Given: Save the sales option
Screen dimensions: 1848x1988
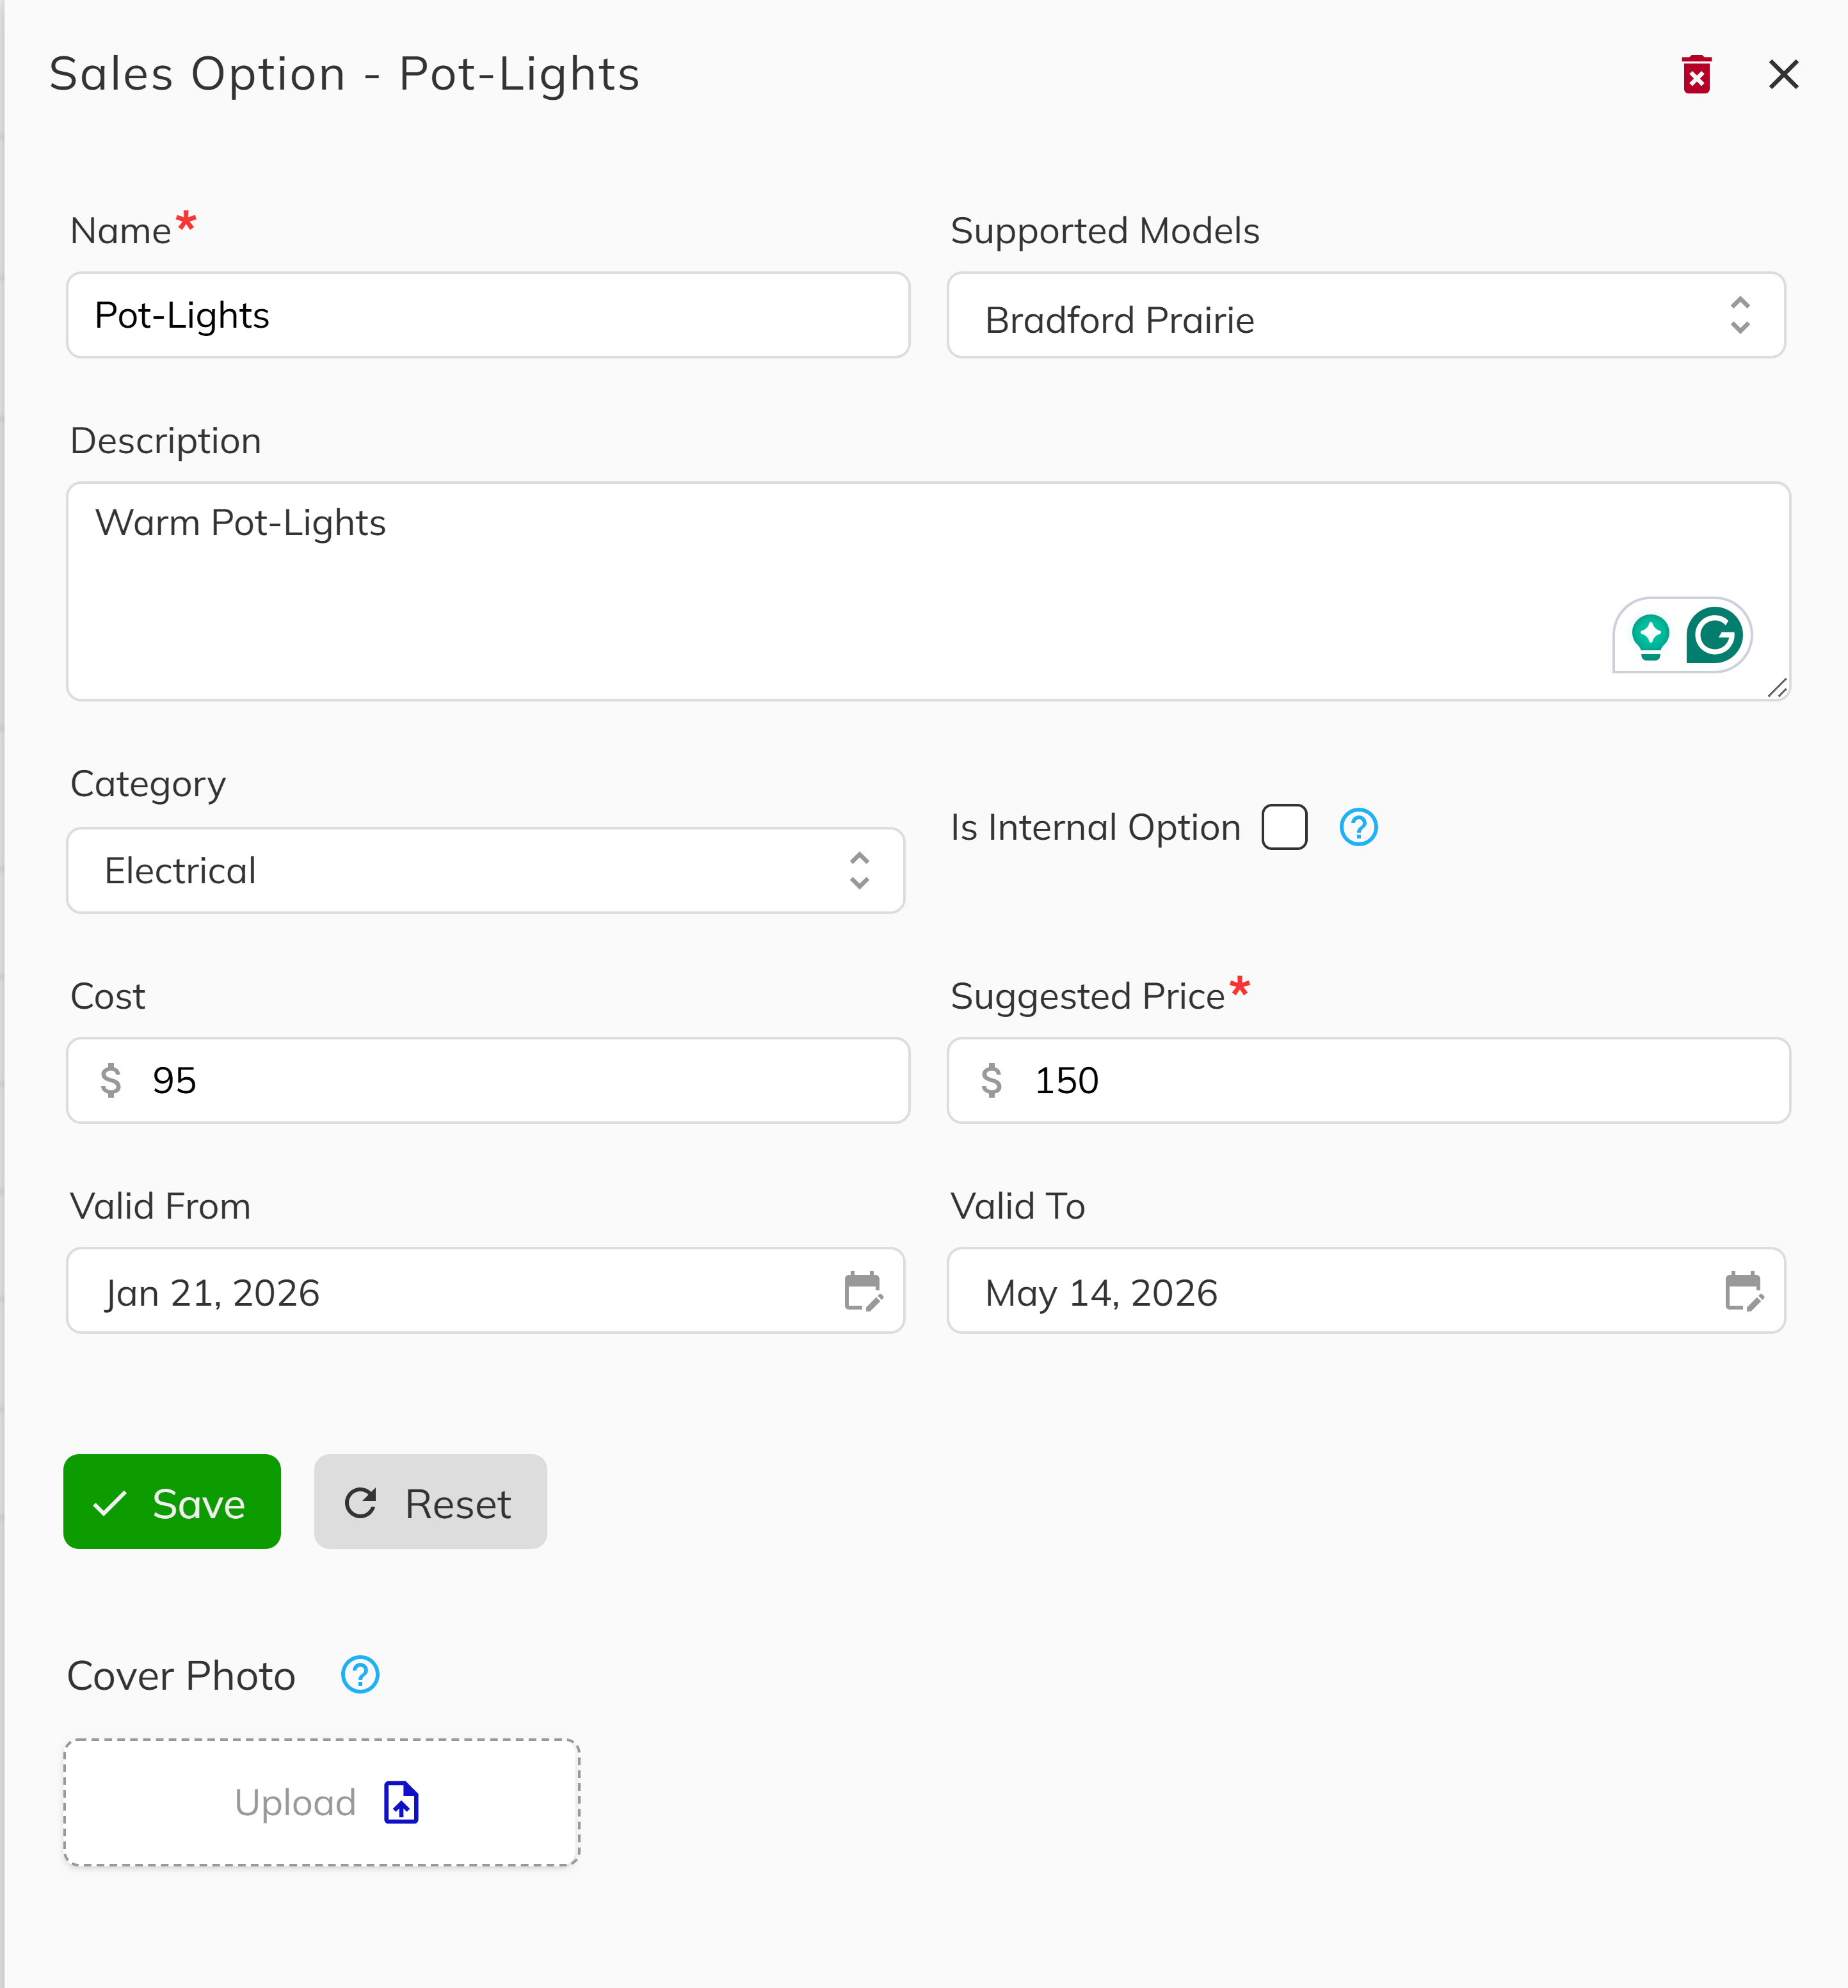Looking at the screenshot, I should tap(172, 1502).
